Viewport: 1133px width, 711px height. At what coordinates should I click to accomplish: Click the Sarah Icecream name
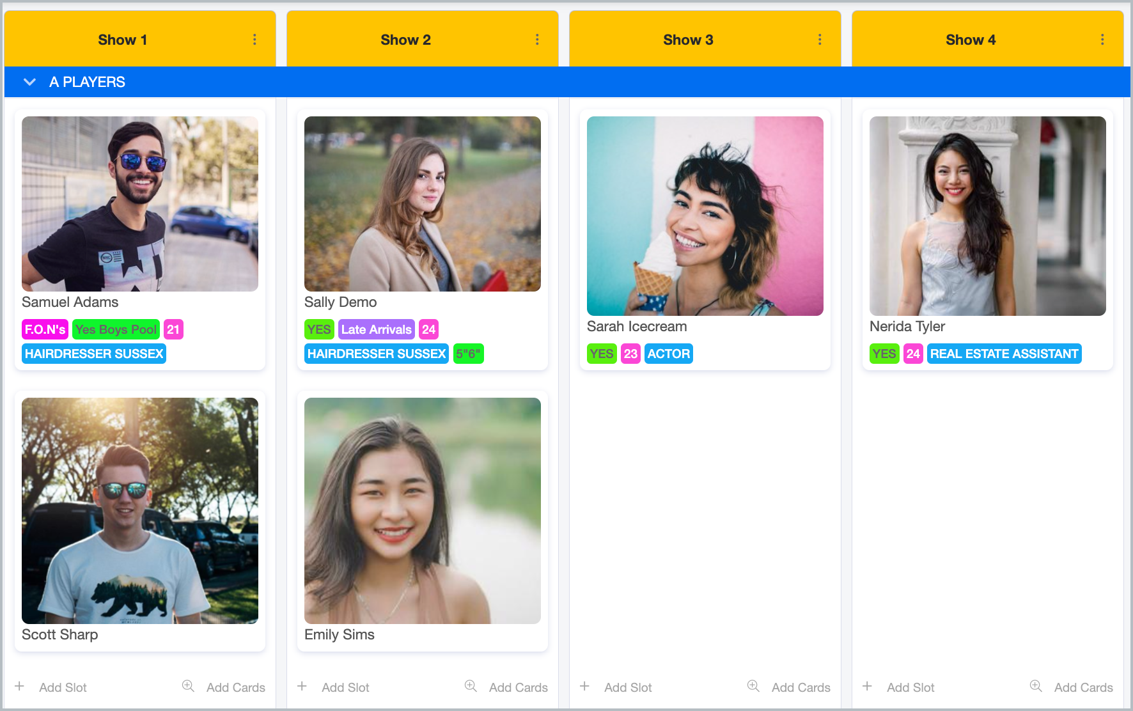click(637, 326)
